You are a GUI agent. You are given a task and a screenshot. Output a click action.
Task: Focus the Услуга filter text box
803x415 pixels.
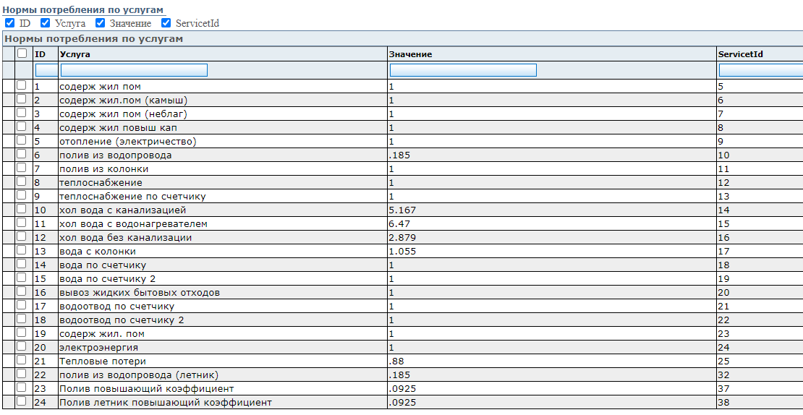click(134, 70)
